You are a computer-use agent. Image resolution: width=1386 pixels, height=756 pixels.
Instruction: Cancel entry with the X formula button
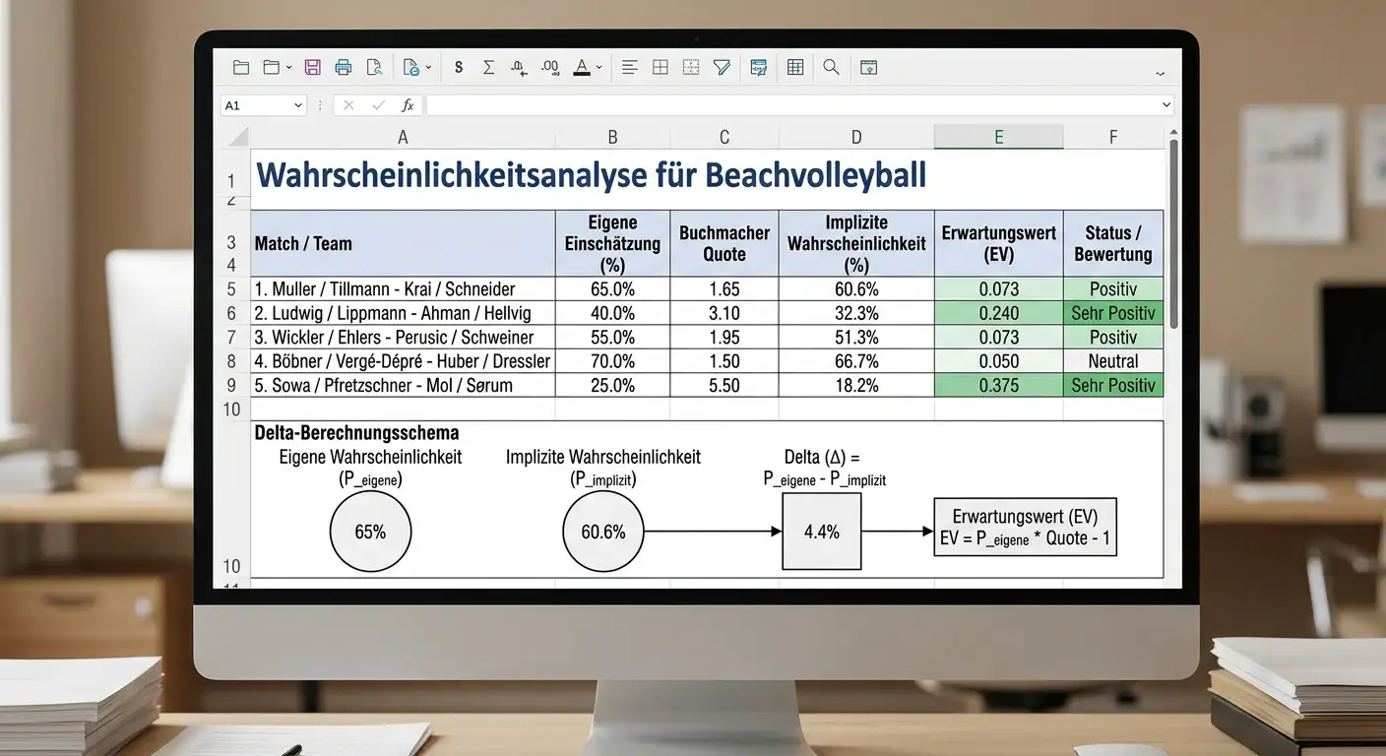347,105
